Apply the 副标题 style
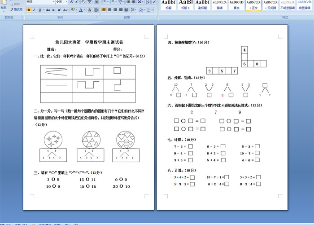Screen dimensions: 314x225 coord(202,5)
